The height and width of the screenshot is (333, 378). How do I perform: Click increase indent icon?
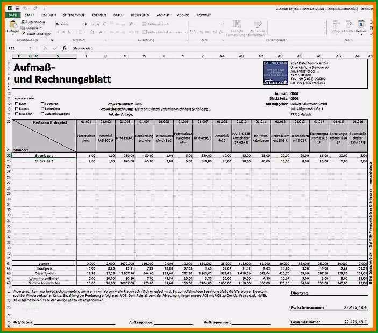point(137,32)
